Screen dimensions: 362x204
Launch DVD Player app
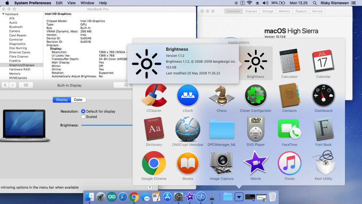pos(255,129)
